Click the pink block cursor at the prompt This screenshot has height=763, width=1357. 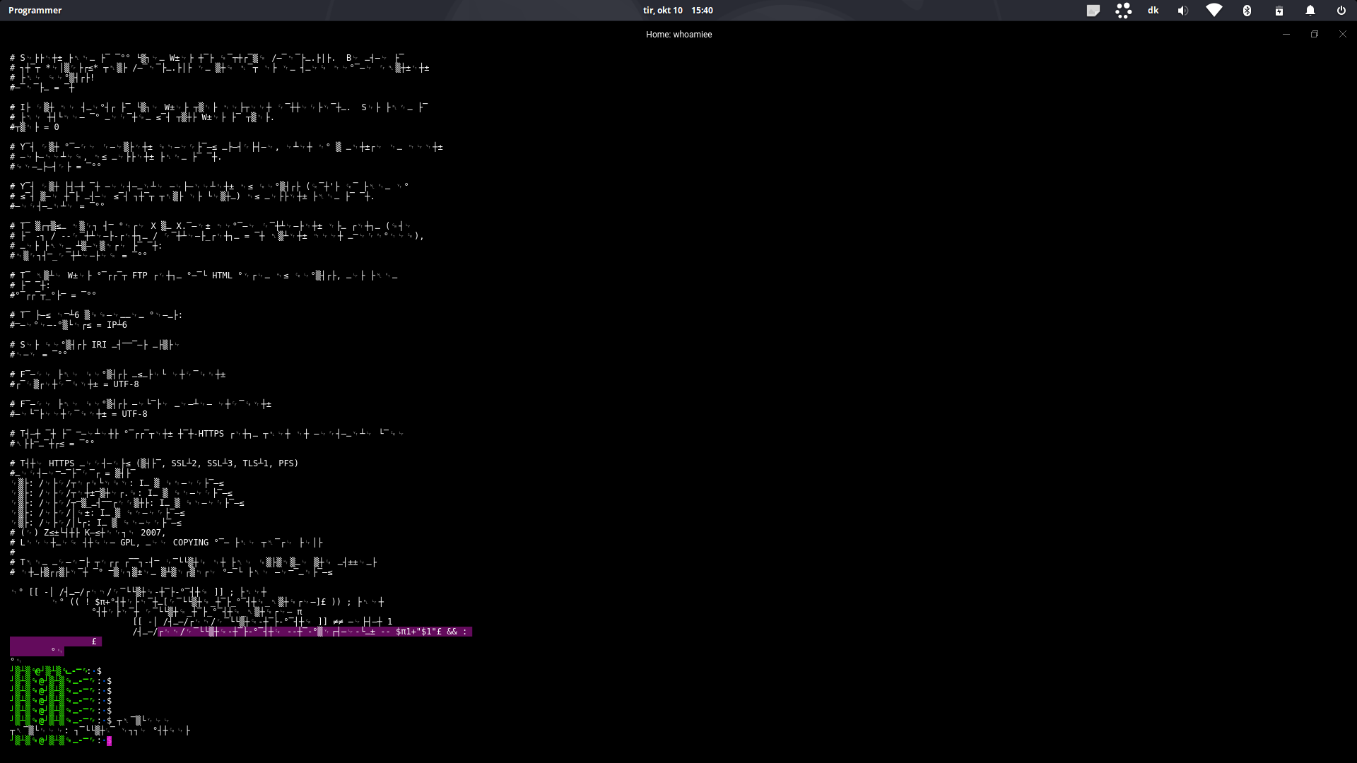pos(110,741)
